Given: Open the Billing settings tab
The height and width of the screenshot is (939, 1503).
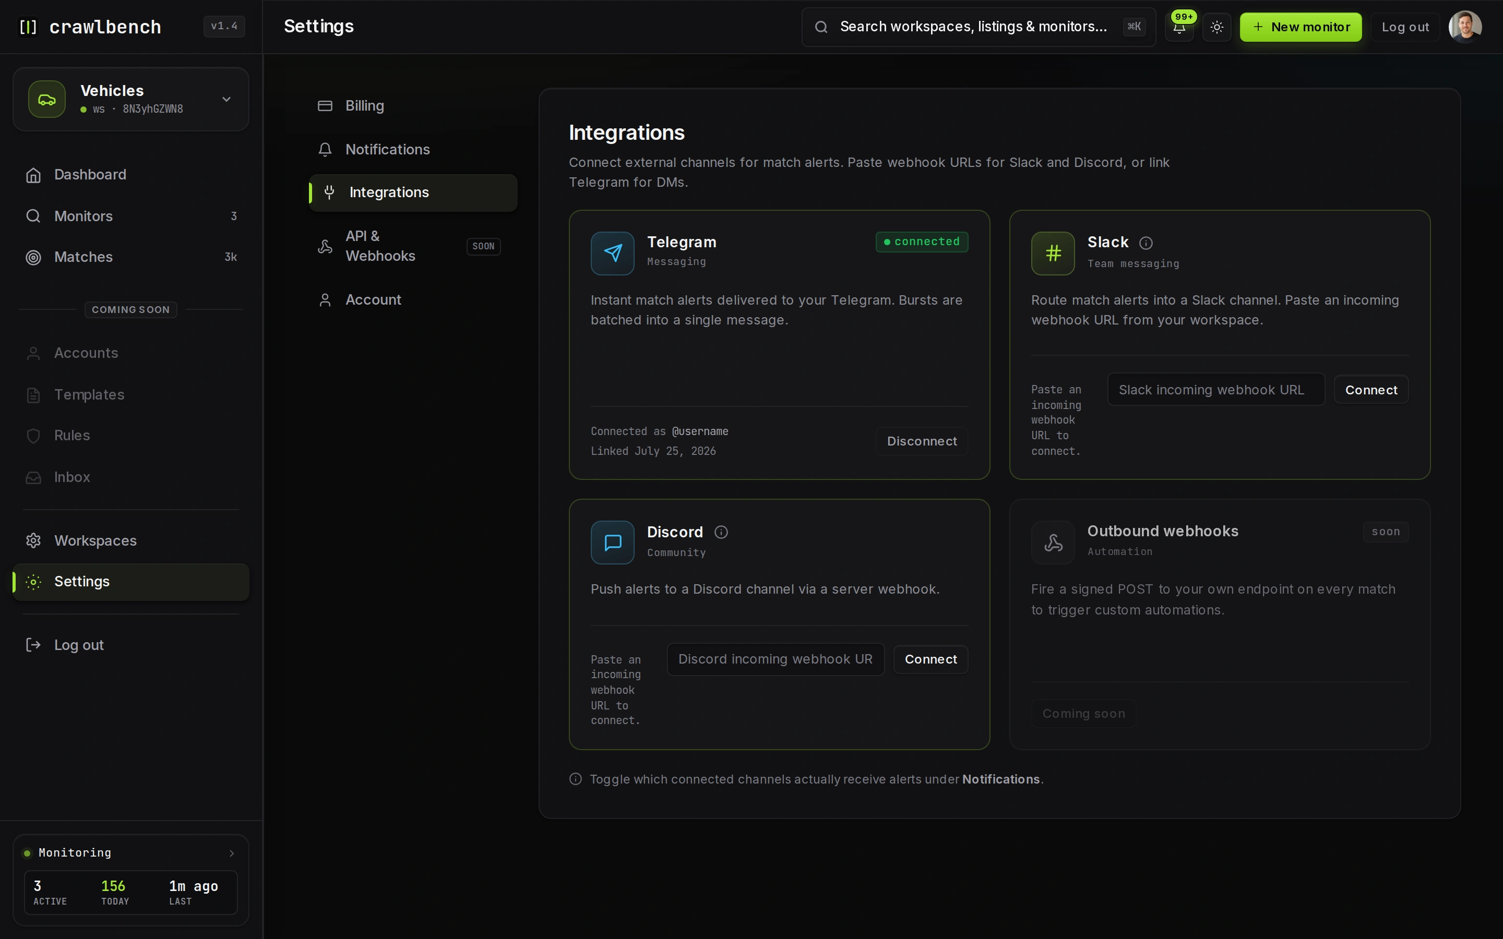Looking at the screenshot, I should (413, 105).
